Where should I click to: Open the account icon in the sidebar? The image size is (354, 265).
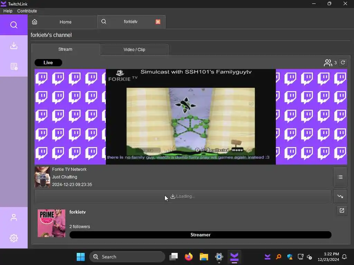tap(14, 217)
